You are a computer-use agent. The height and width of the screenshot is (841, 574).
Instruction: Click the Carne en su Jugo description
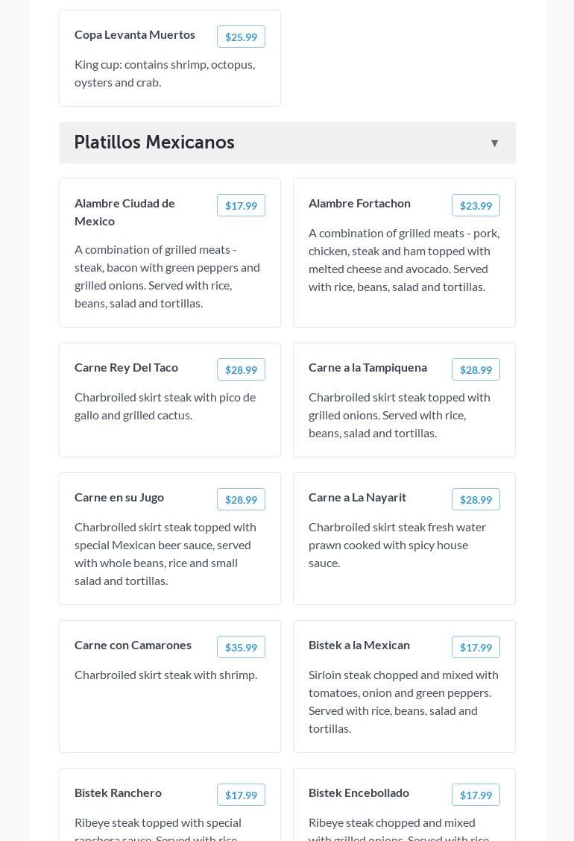click(165, 554)
